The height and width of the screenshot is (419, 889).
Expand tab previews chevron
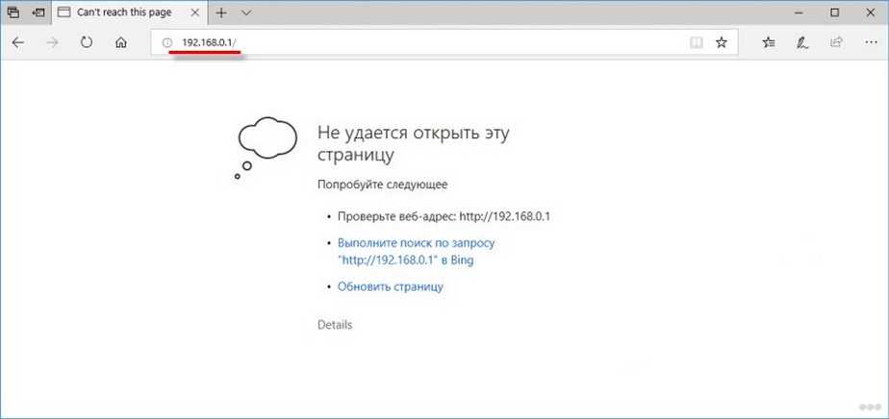pyautogui.click(x=246, y=13)
